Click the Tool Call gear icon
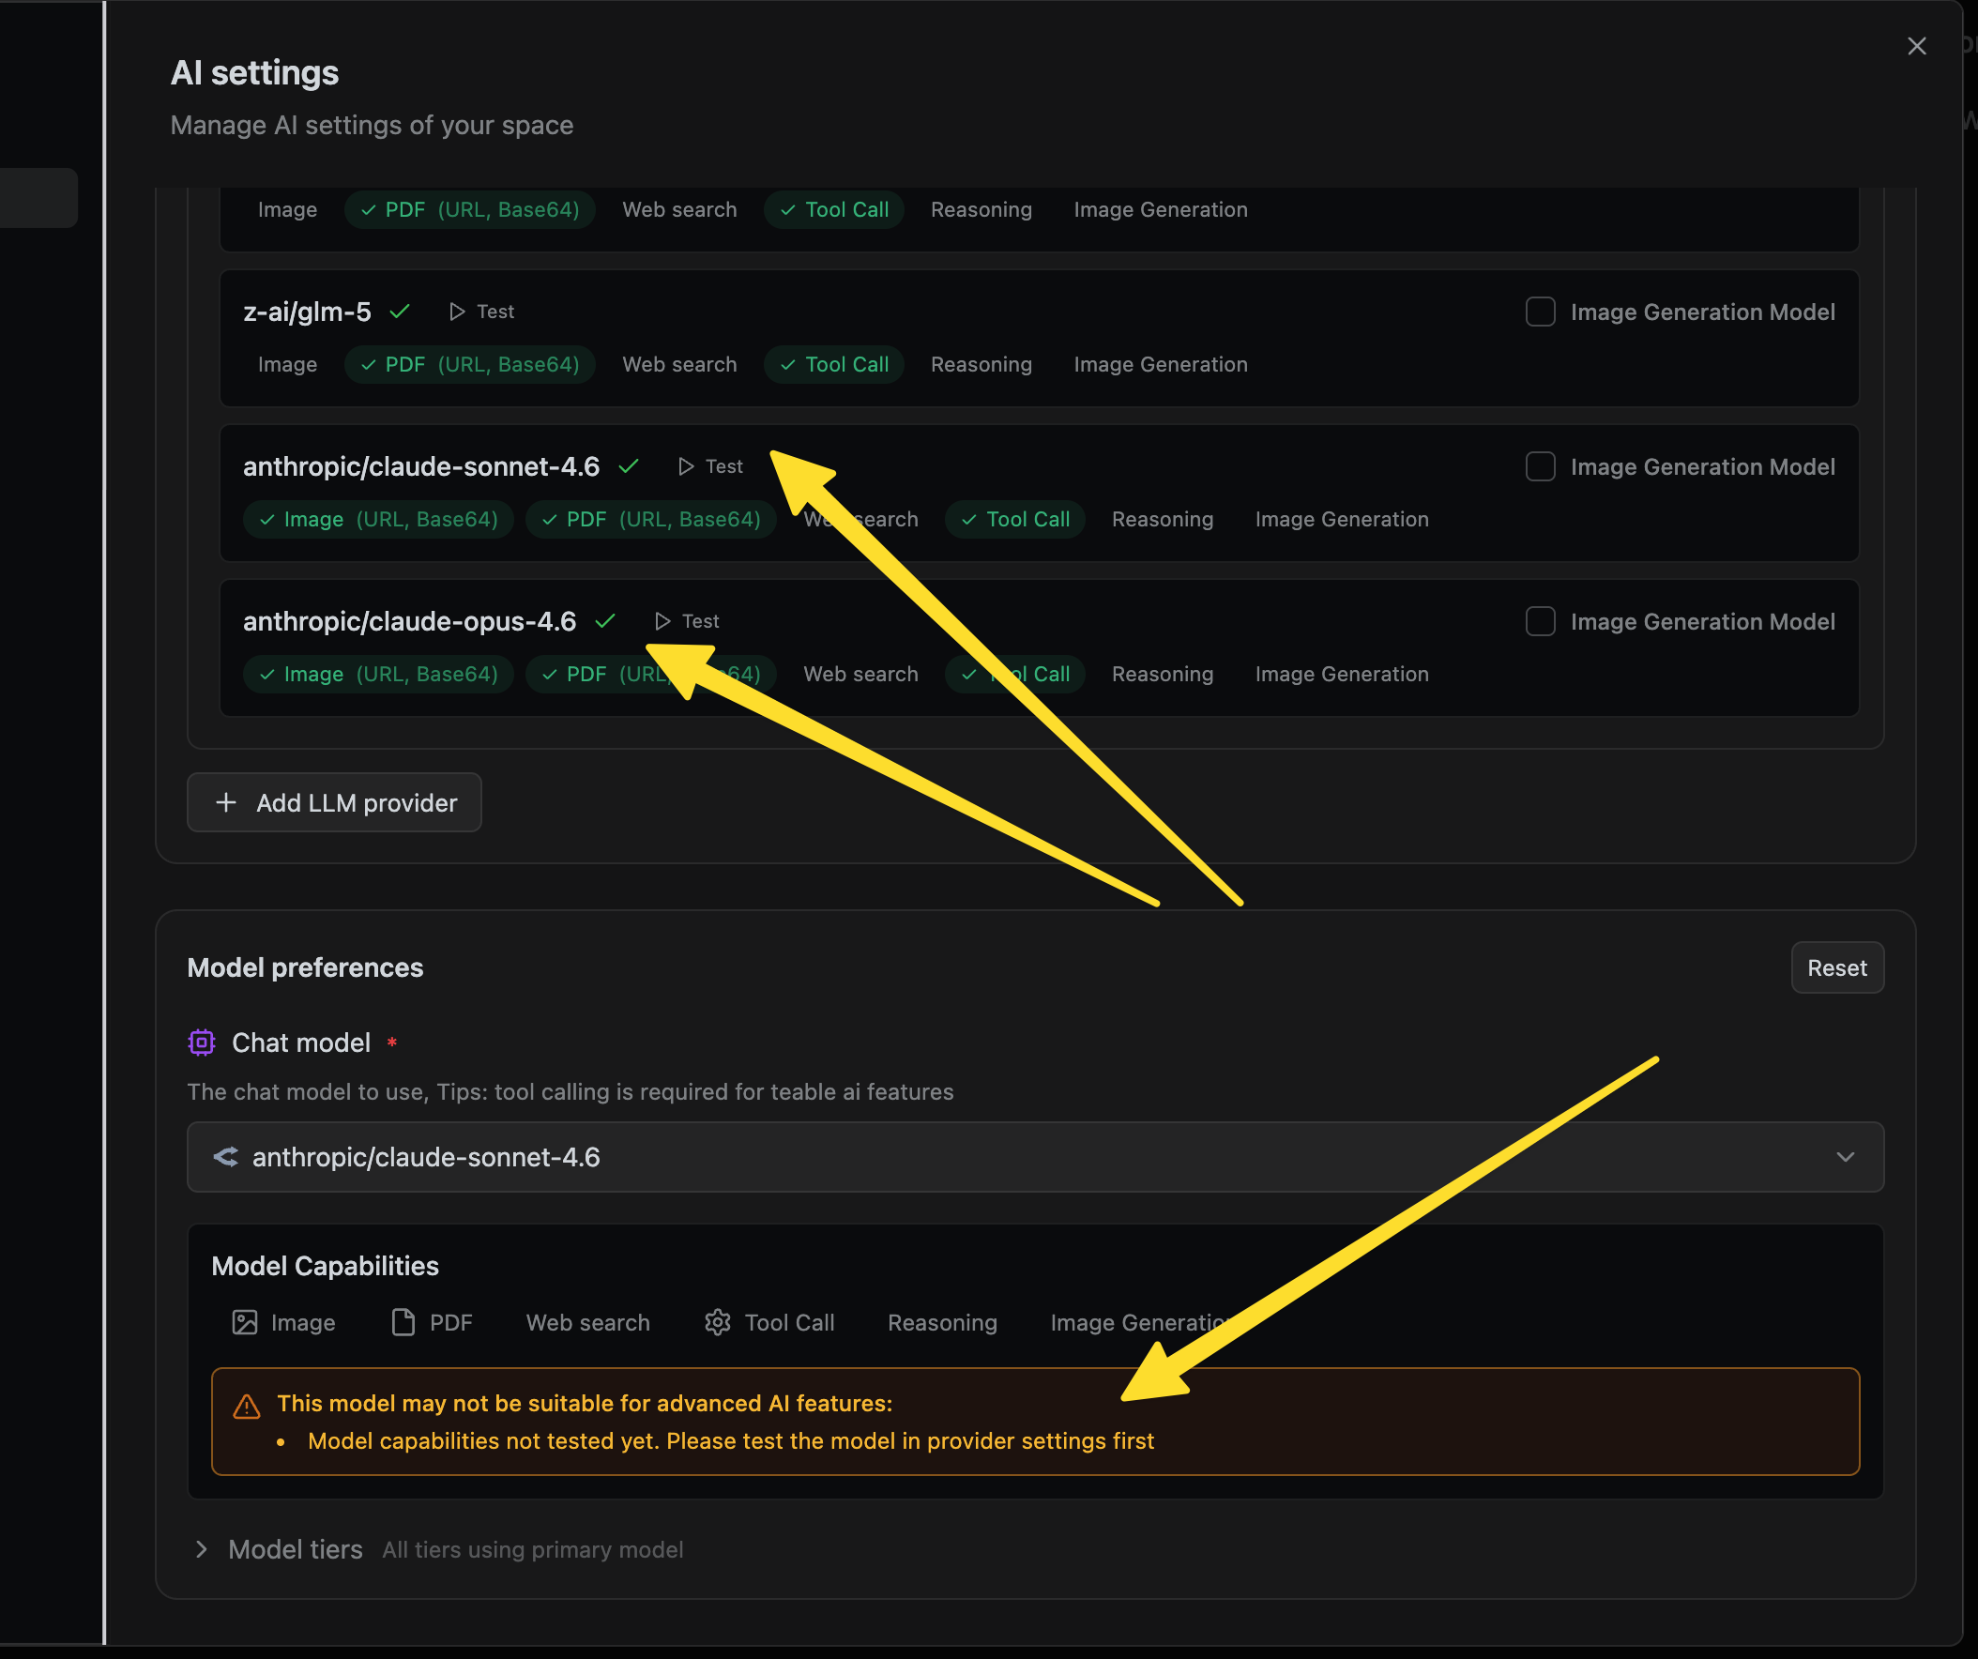1978x1659 pixels. click(x=718, y=1322)
